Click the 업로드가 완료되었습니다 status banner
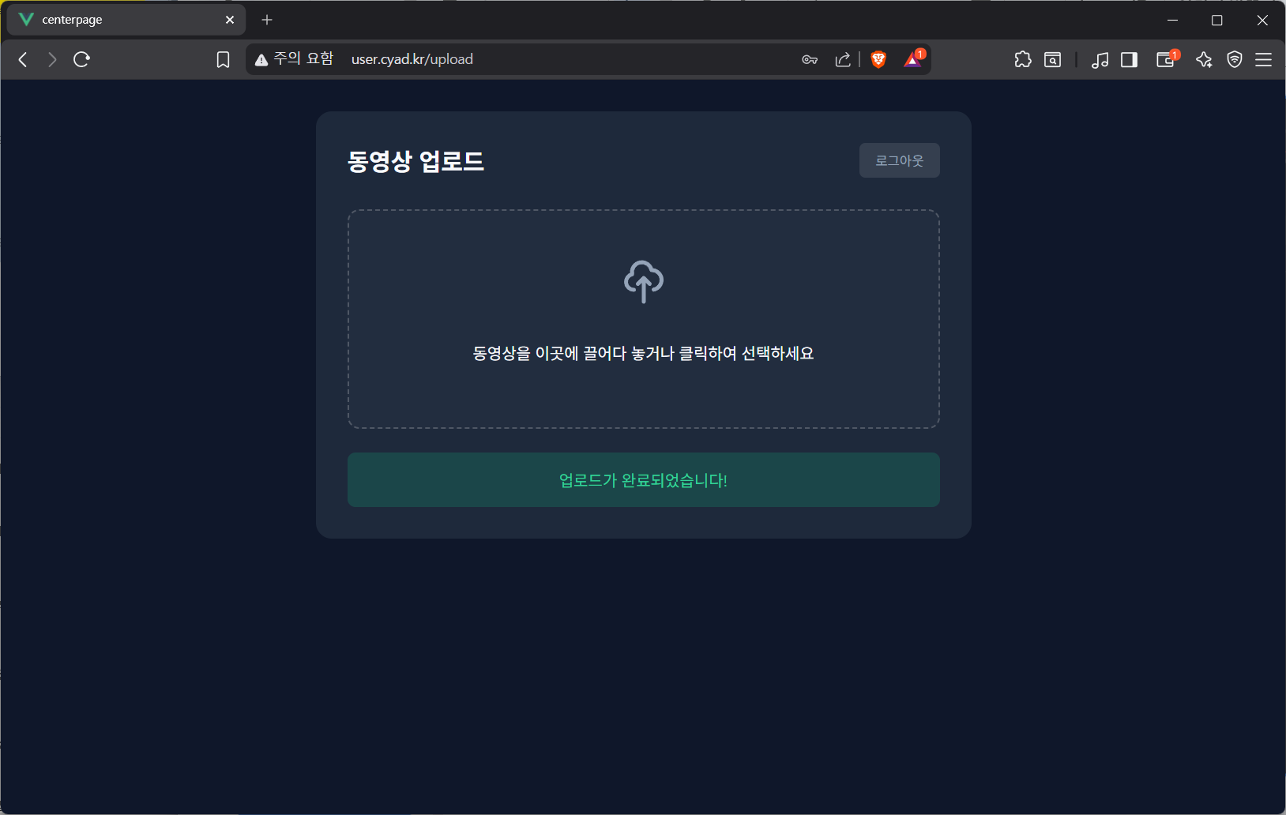Screen dimensions: 1286x815 tap(644, 480)
